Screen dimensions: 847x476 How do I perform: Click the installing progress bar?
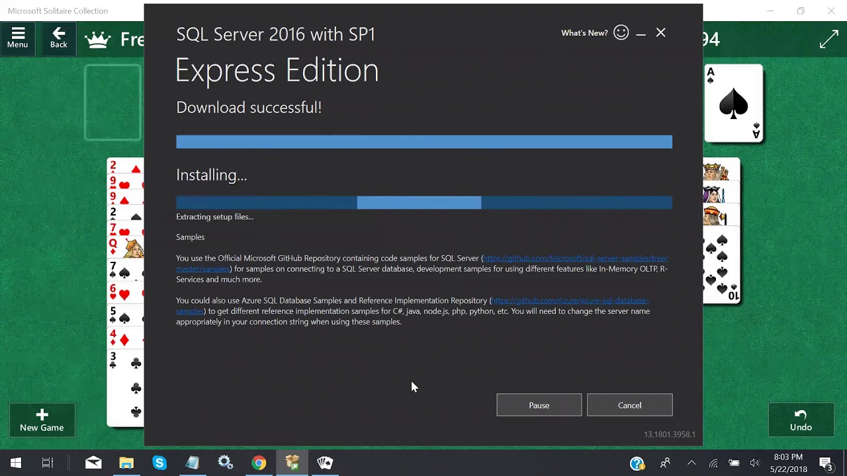click(424, 203)
